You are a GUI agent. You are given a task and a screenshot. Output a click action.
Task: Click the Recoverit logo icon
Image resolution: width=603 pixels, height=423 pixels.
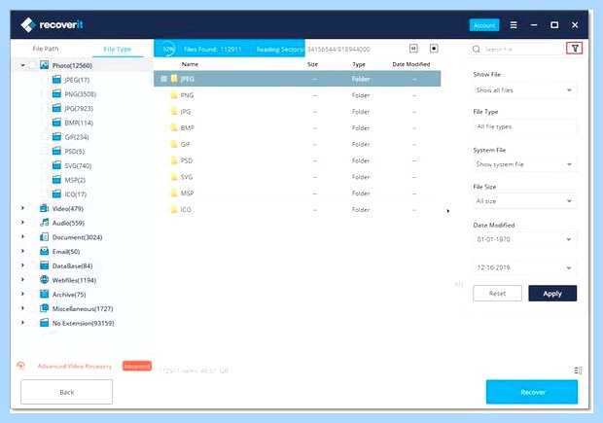[28, 25]
